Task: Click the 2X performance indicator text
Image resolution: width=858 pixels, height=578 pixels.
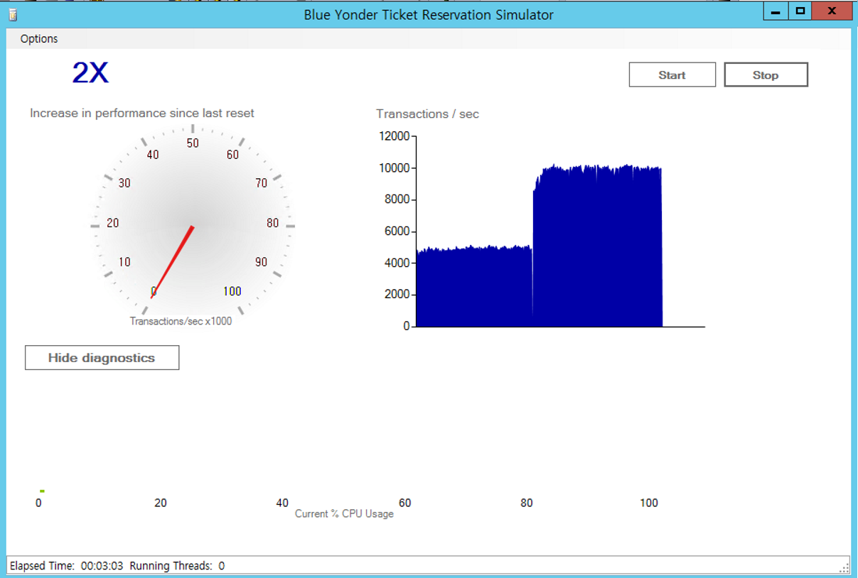Action: [90, 72]
